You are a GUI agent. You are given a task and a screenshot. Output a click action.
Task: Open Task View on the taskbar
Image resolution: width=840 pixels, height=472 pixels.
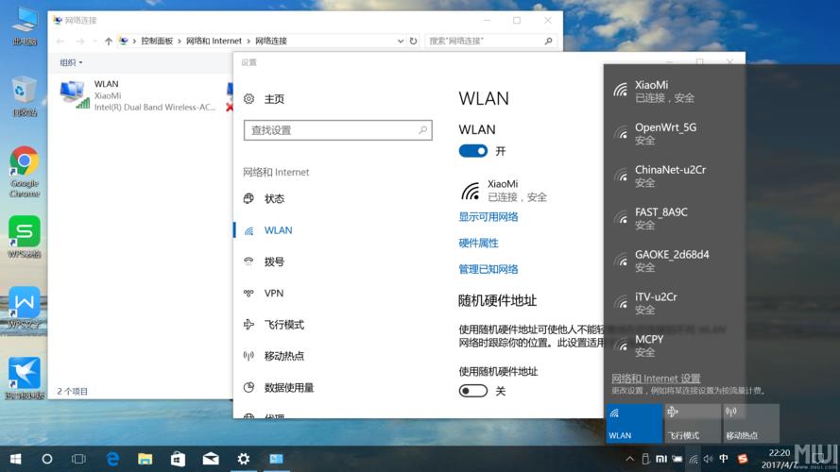click(78, 459)
